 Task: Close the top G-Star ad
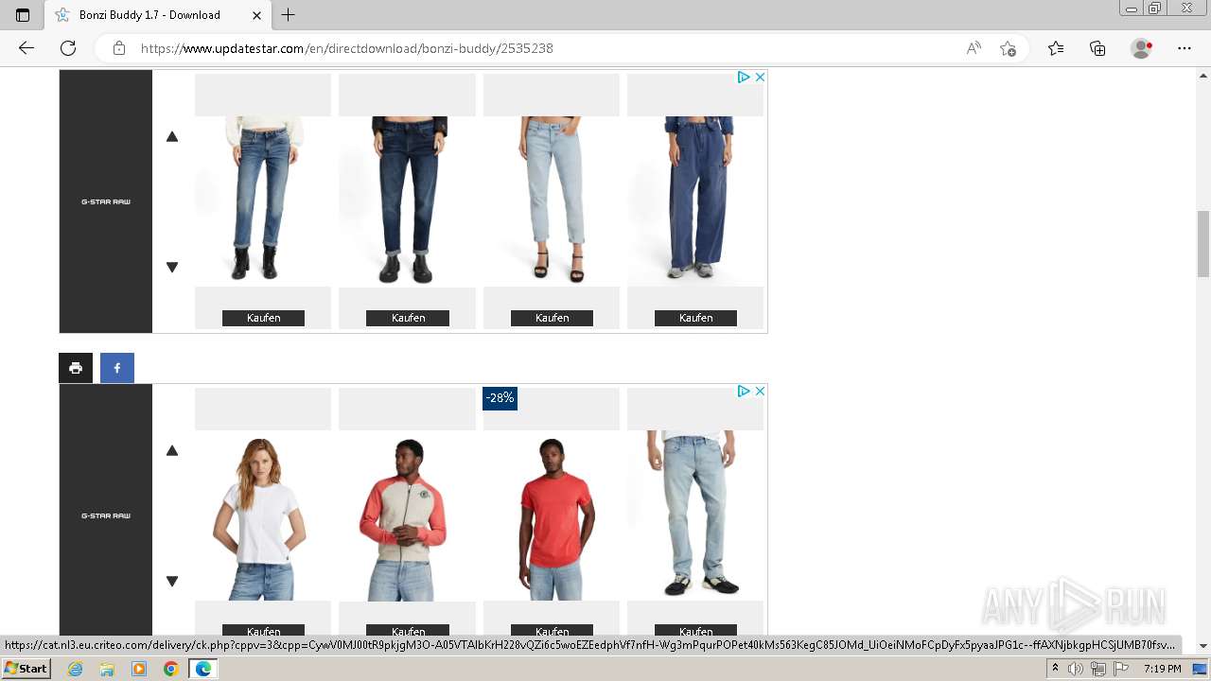[759, 78]
